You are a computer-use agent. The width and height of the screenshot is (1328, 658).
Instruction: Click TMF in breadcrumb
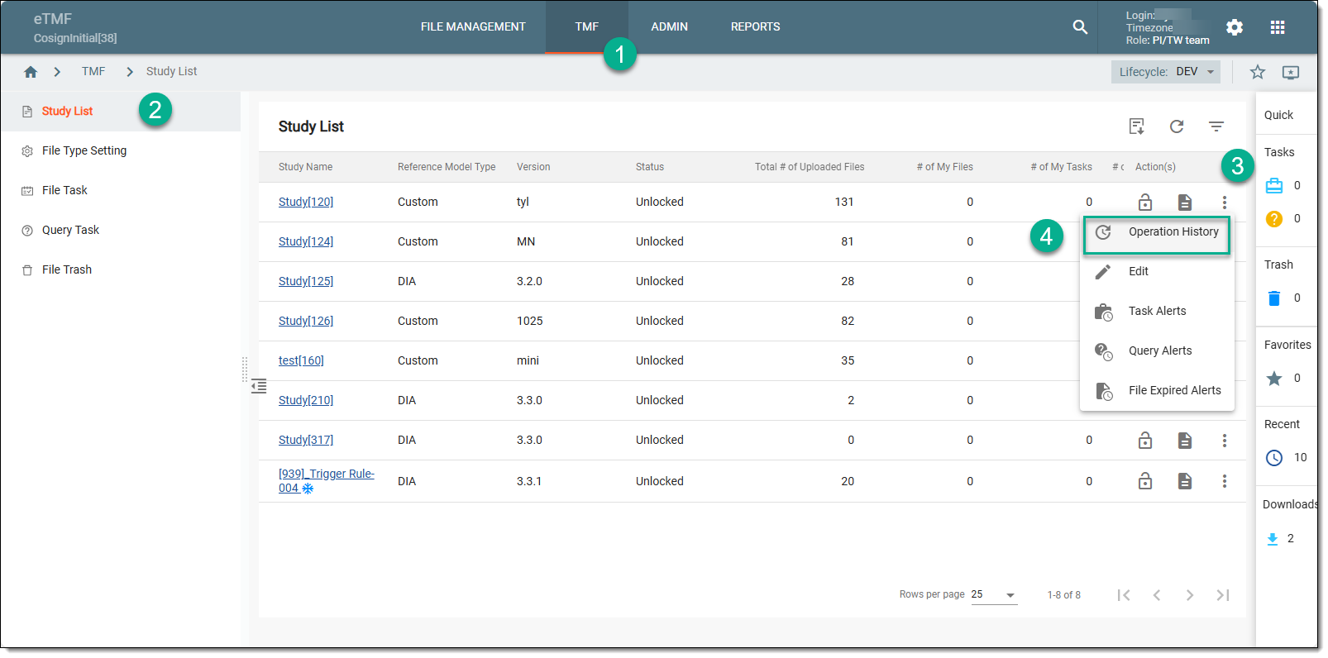click(x=93, y=71)
